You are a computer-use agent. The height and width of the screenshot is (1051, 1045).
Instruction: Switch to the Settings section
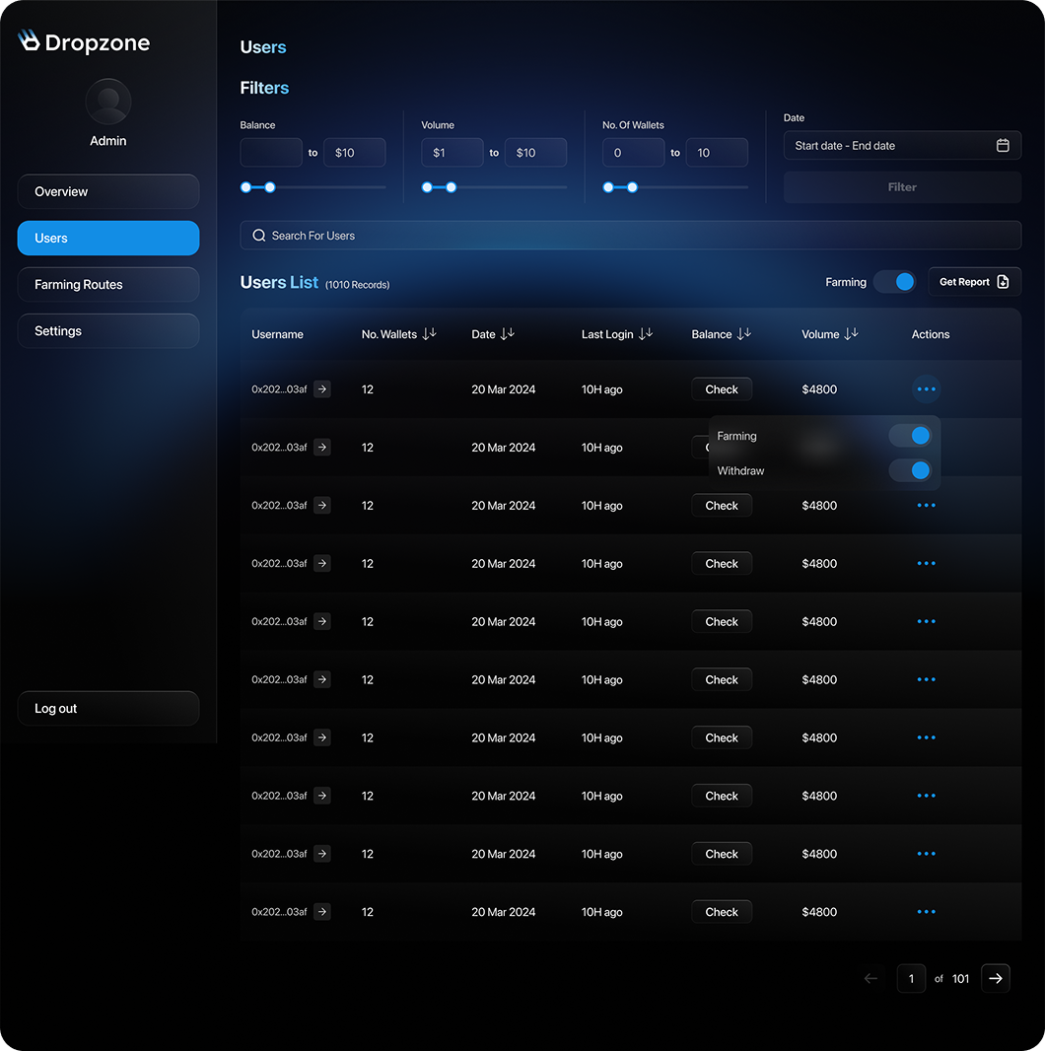(x=108, y=330)
